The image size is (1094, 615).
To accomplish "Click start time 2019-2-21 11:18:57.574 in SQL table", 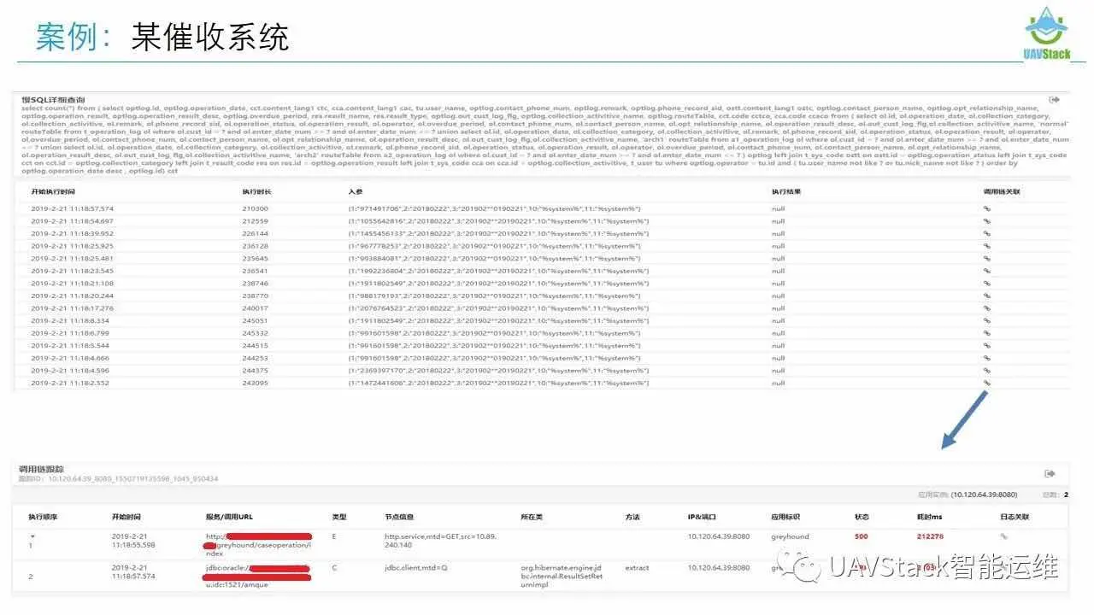I will pos(73,208).
